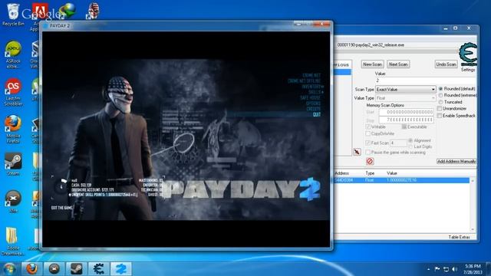Viewport: 491px width, 276px height.
Task: Click the red arrow add-to-list icon
Action: (x=357, y=152)
